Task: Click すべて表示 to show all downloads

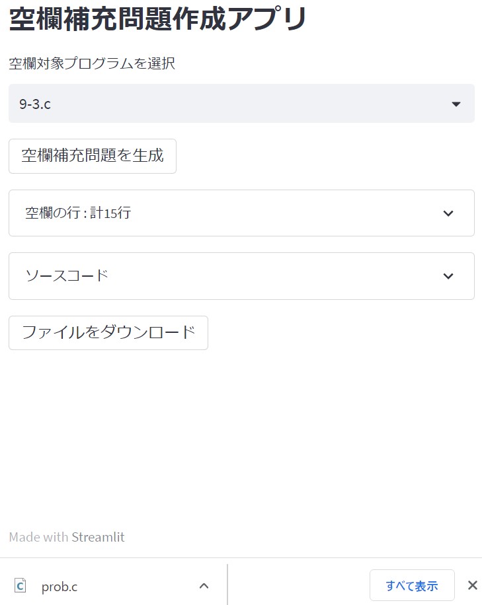Action: coord(412,585)
